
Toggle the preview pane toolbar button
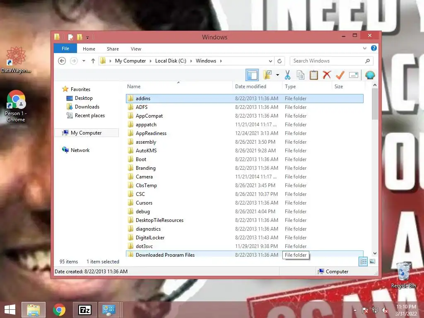click(x=252, y=75)
